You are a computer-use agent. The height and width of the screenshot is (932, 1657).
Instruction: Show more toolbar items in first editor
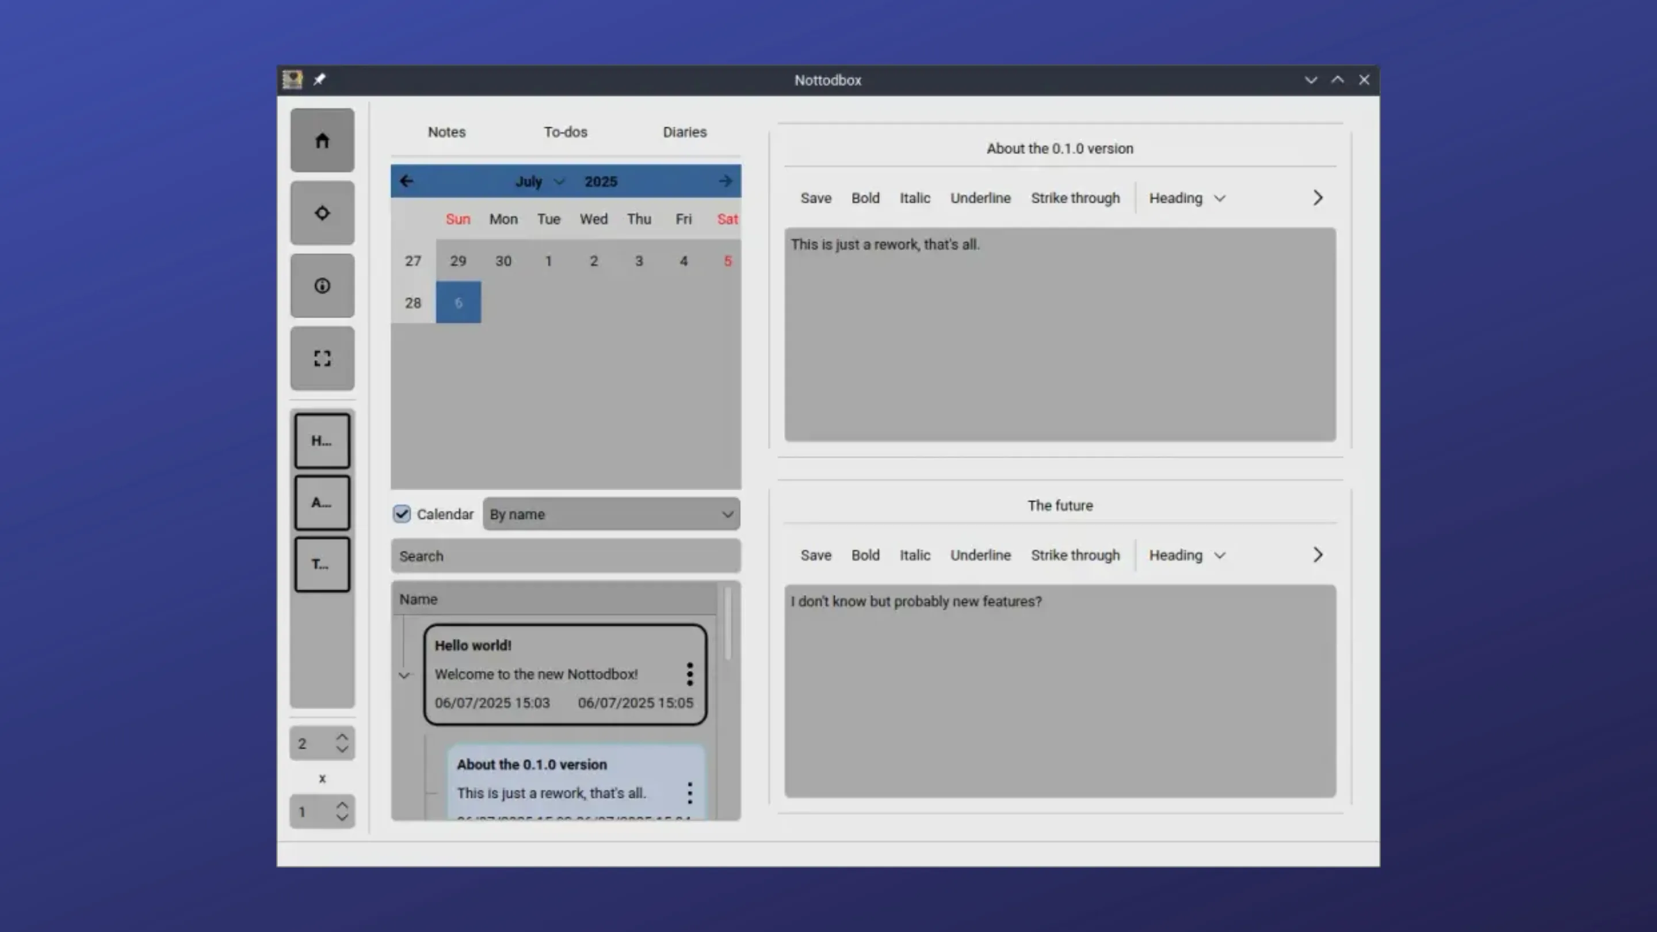pyautogui.click(x=1318, y=198)
